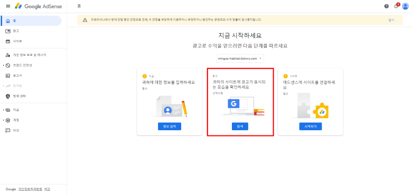Viewport: 412px width, 195px height.
Task: Open the 사이트 icon in the sidebar
Action: click(x=8, y=42)
